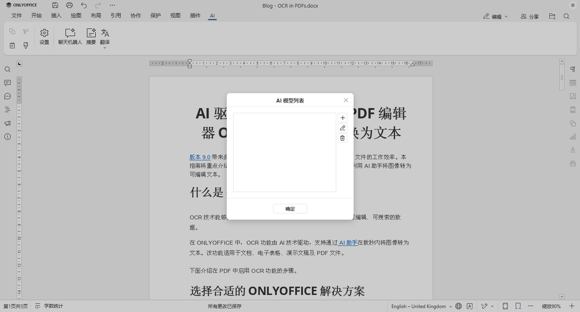Screen dimensions: 580x312
Task: Click the Cut scissors icon
Action: tap(26, 31)
